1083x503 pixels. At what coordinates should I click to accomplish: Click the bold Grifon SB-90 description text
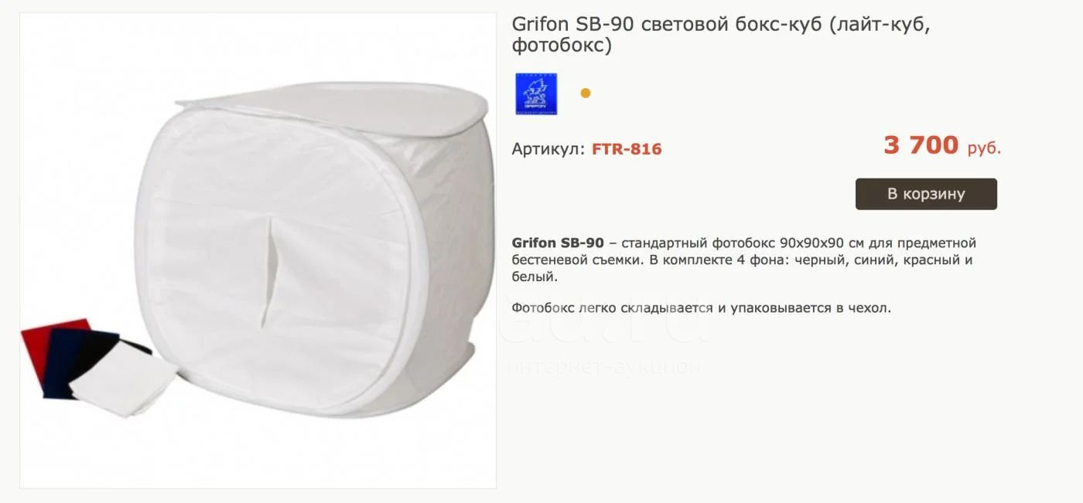click(558, 243)
